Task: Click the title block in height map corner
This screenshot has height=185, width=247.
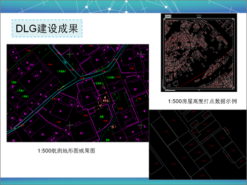Action: click(x=168, y=16)
